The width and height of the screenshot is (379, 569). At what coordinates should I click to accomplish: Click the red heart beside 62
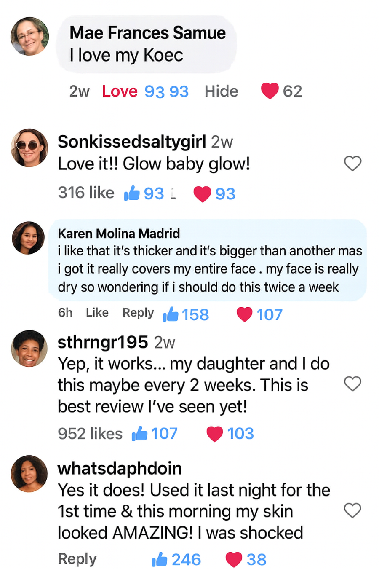coord(270,91)
